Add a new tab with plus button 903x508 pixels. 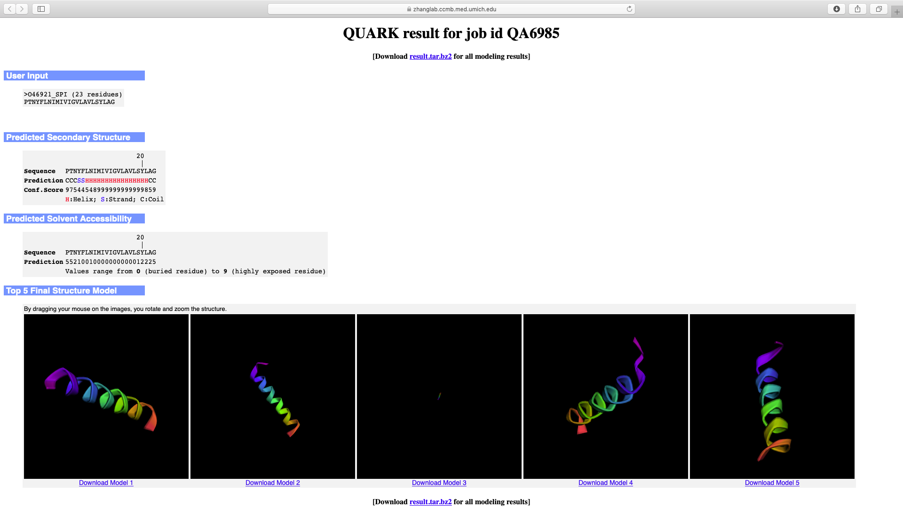pyautogui.click(x=897, y=12)
